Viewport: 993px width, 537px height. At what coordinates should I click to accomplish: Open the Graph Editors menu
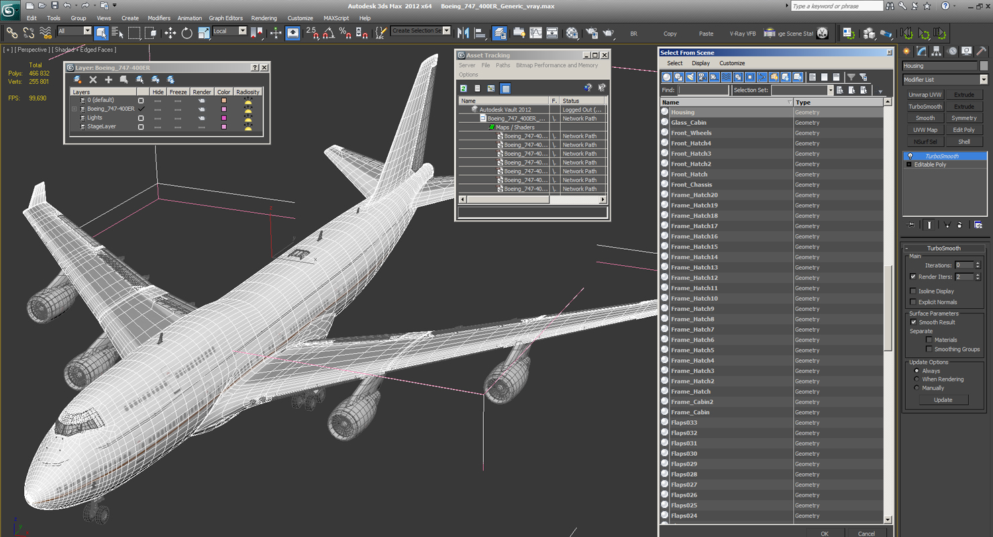click(226, 18)
